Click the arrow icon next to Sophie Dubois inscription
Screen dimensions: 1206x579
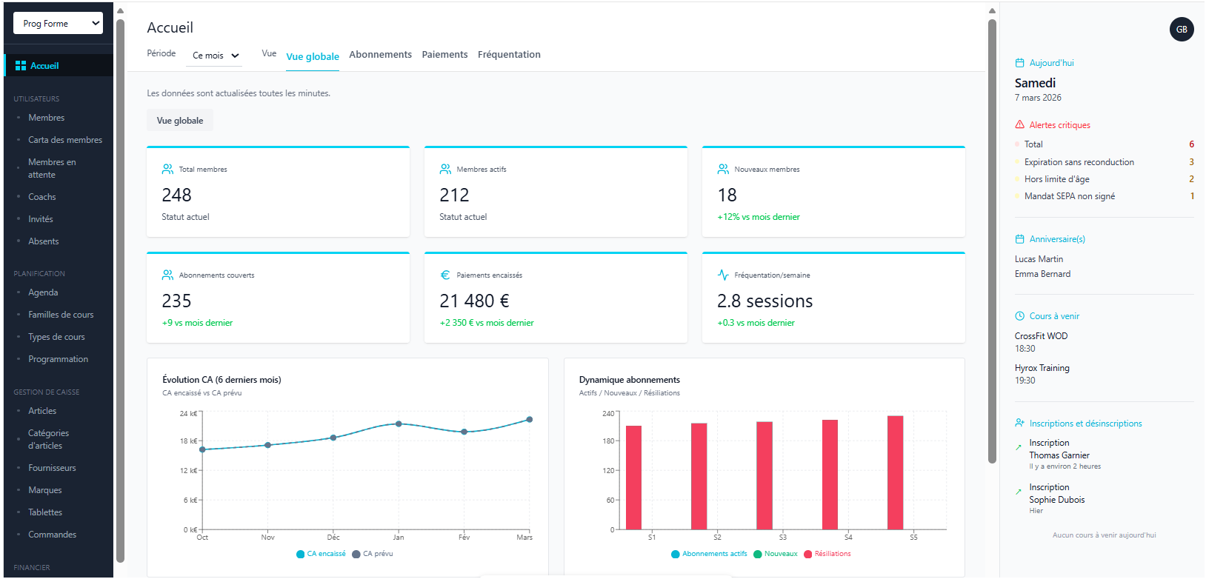pos(1019,492)
